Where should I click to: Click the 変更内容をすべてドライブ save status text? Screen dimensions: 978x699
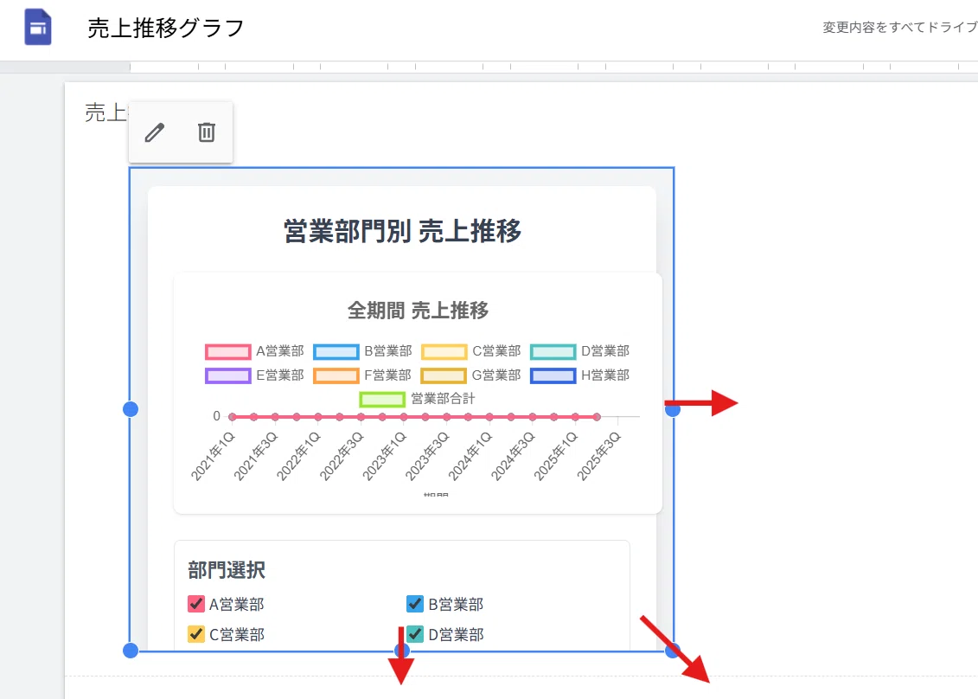pyautogui.click(x=899, y=28)
